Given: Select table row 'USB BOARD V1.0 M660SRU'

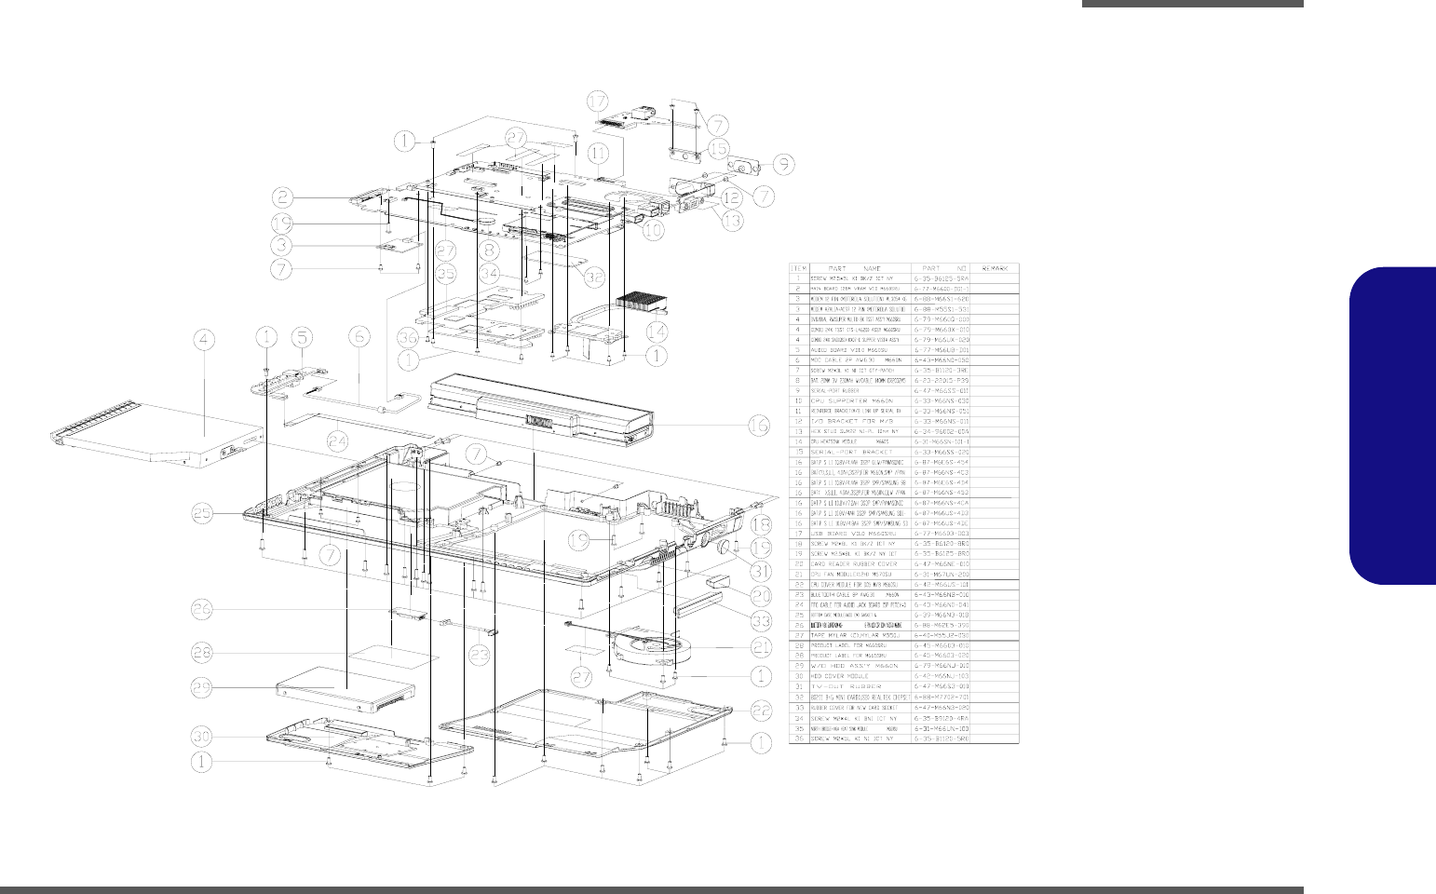Looking at the screenshot, I should click(904, 534).
